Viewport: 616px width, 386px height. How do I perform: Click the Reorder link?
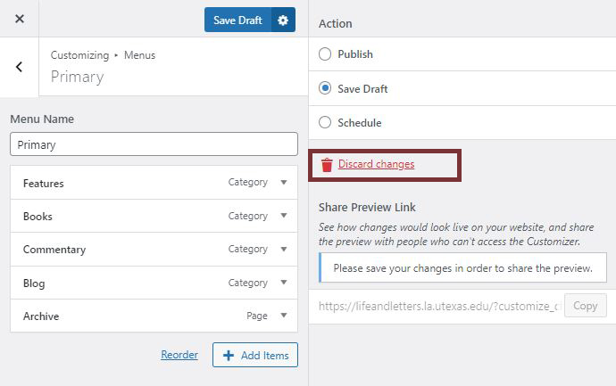coord(179,355)
